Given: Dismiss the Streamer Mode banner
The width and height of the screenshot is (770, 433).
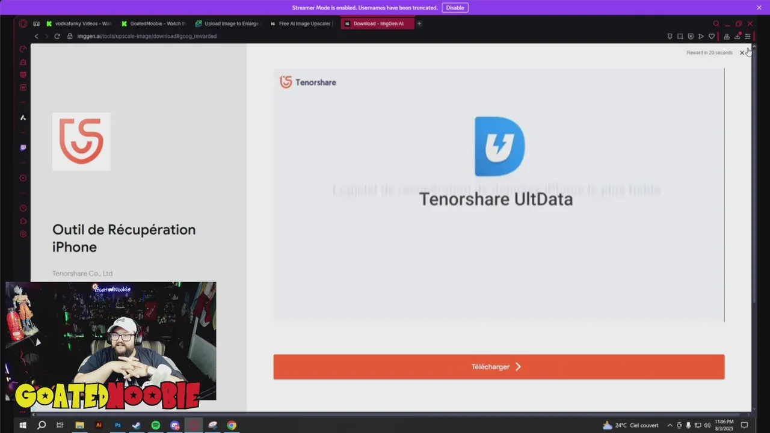Looking at the screenshot, I should click(759, 8).
